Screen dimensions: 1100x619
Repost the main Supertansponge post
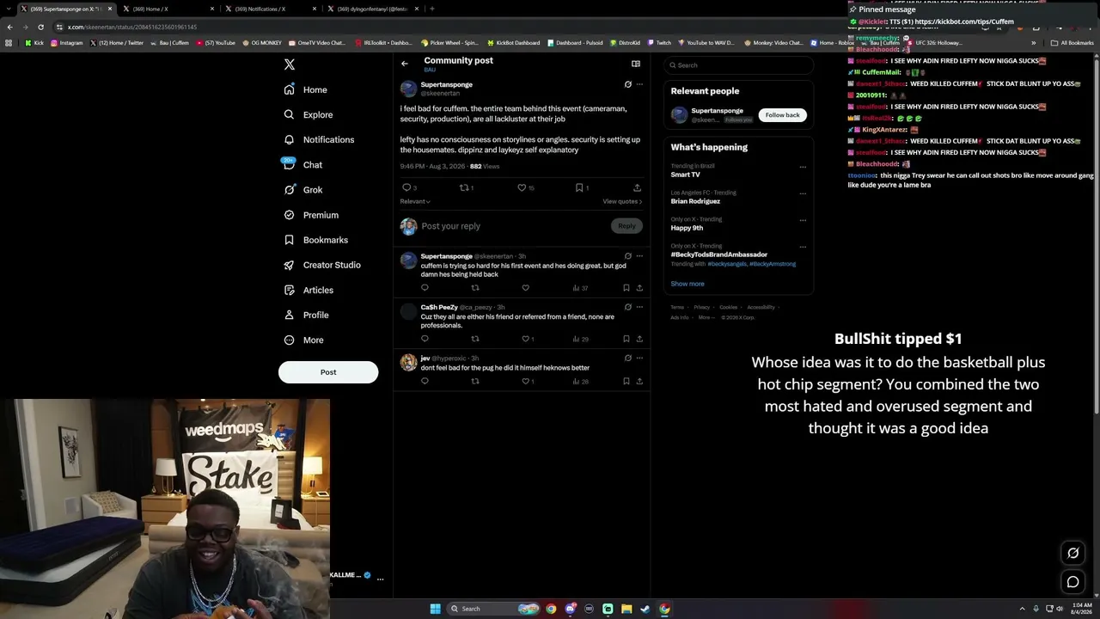464,187
